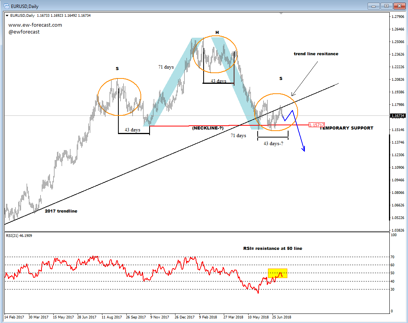
Task: Restore the EURUSD,Daily chart window size
Action: point(386,6)
